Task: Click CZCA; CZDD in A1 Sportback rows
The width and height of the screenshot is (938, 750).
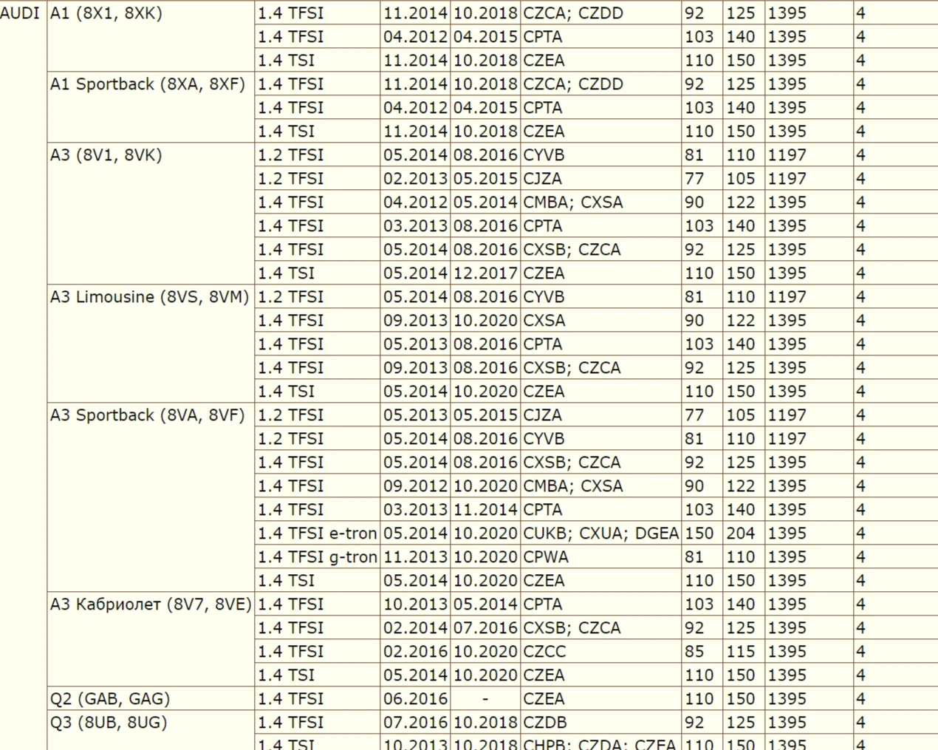Action: point(573,84)
